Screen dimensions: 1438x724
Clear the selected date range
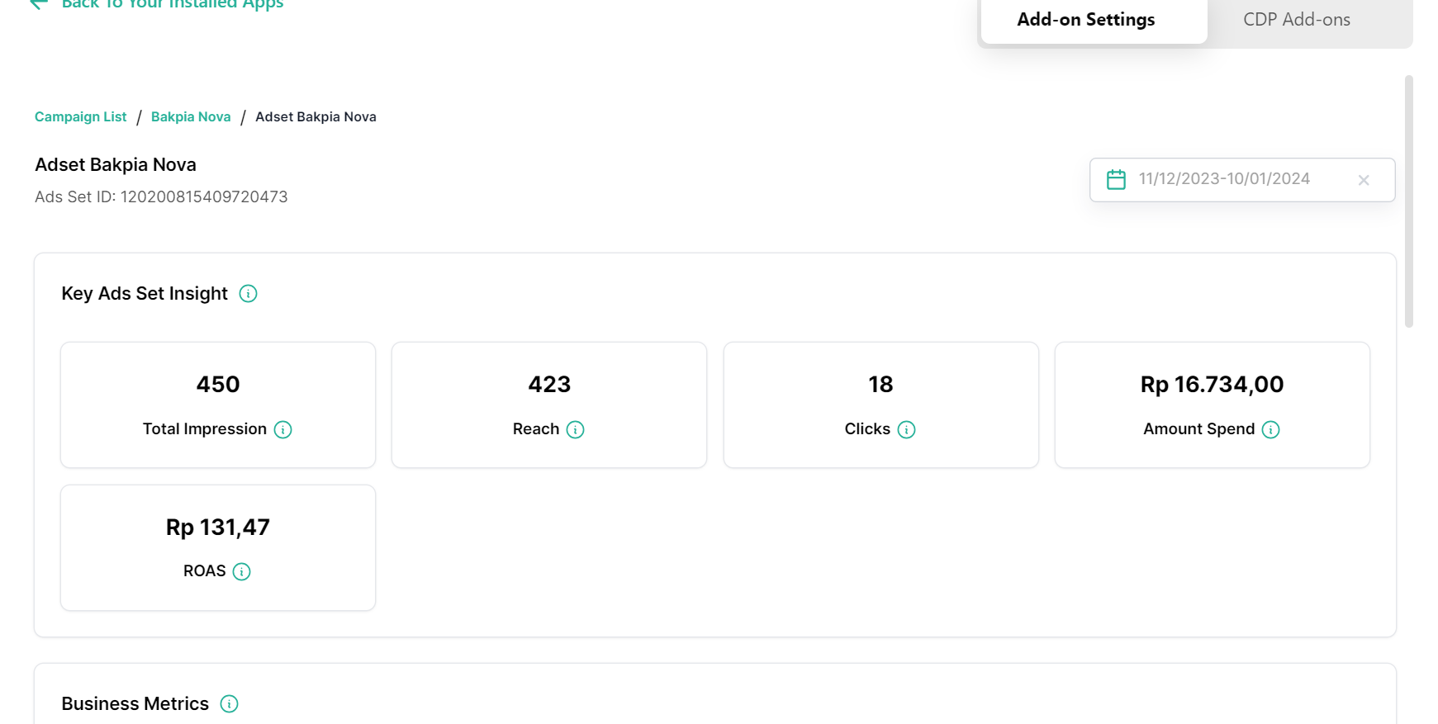(1364, 180)
